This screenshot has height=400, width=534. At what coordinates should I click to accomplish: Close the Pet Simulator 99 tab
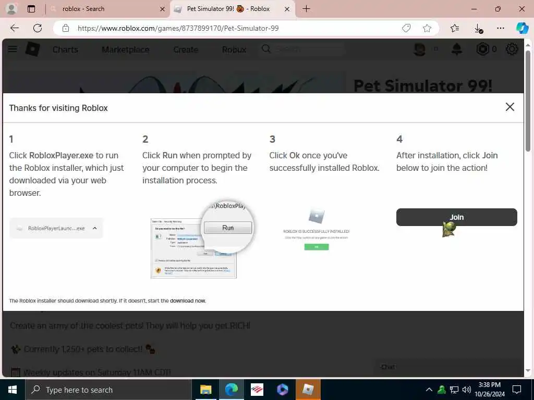pos(287,9)
